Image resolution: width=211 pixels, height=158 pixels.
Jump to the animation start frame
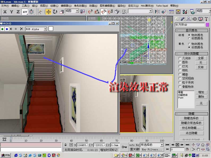167,145
